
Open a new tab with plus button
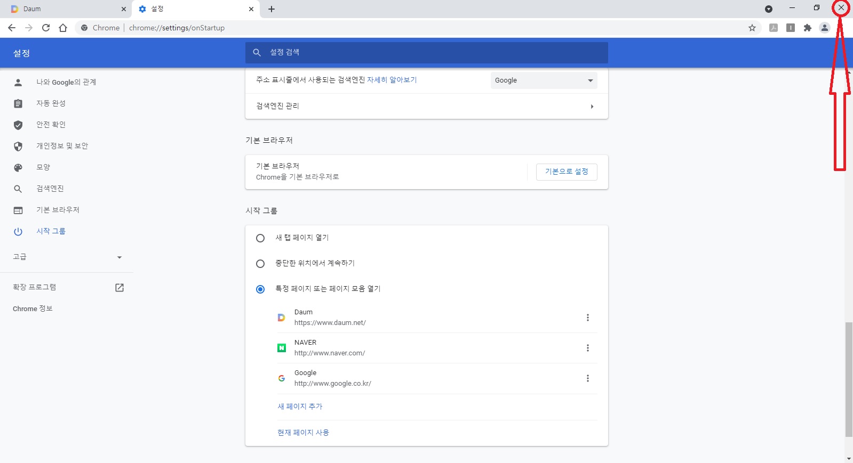point(272,9)
